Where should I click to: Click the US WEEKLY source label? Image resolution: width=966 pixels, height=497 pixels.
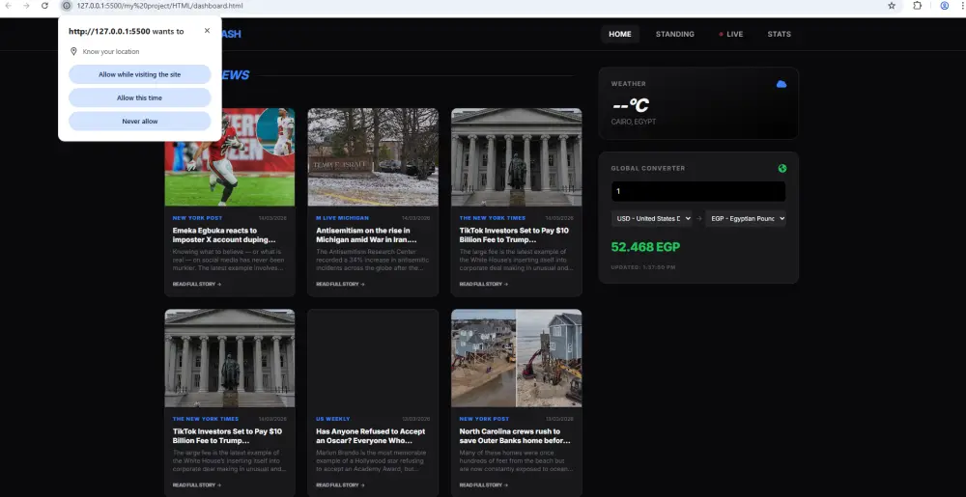(x=332, y=420)
